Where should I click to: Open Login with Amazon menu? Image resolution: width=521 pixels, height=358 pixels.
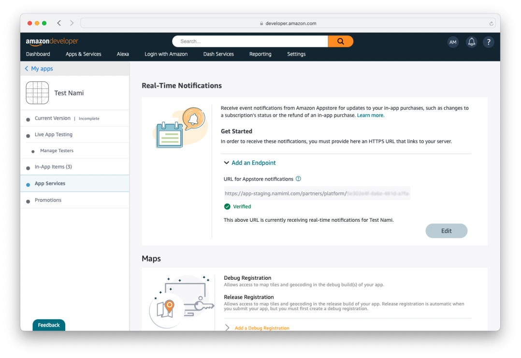point(166,54)
